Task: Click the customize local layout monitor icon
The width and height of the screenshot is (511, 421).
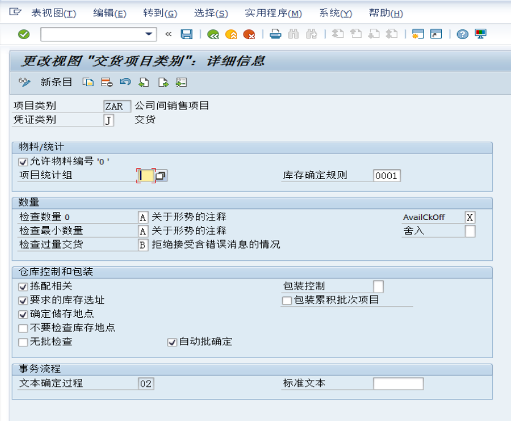Action: (x=480, y=34)
